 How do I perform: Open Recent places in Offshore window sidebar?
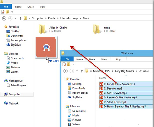(78, 93)
